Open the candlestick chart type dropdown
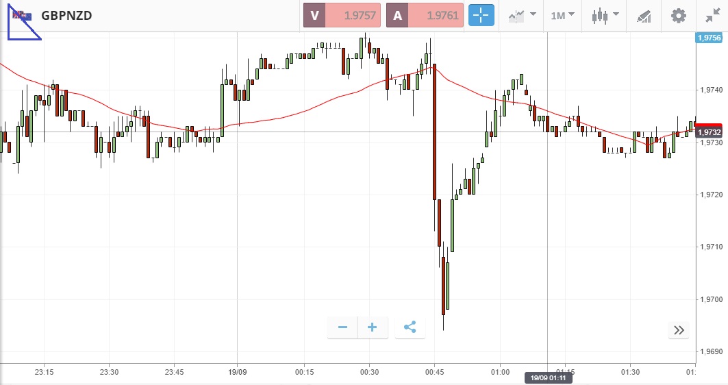 coord(605,15)
